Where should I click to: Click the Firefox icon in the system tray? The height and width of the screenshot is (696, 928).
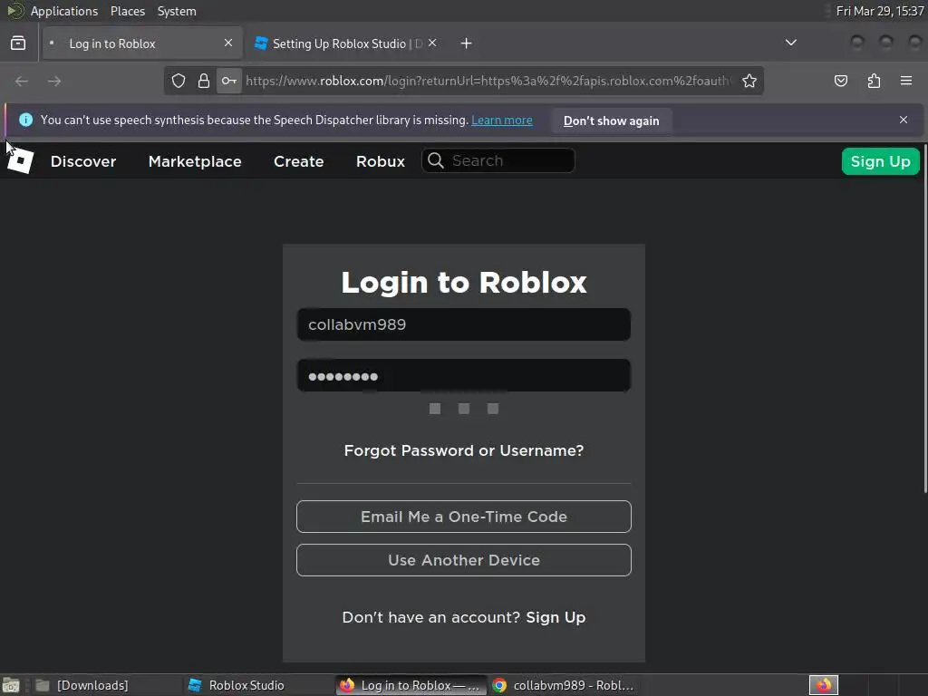[824, 685]
